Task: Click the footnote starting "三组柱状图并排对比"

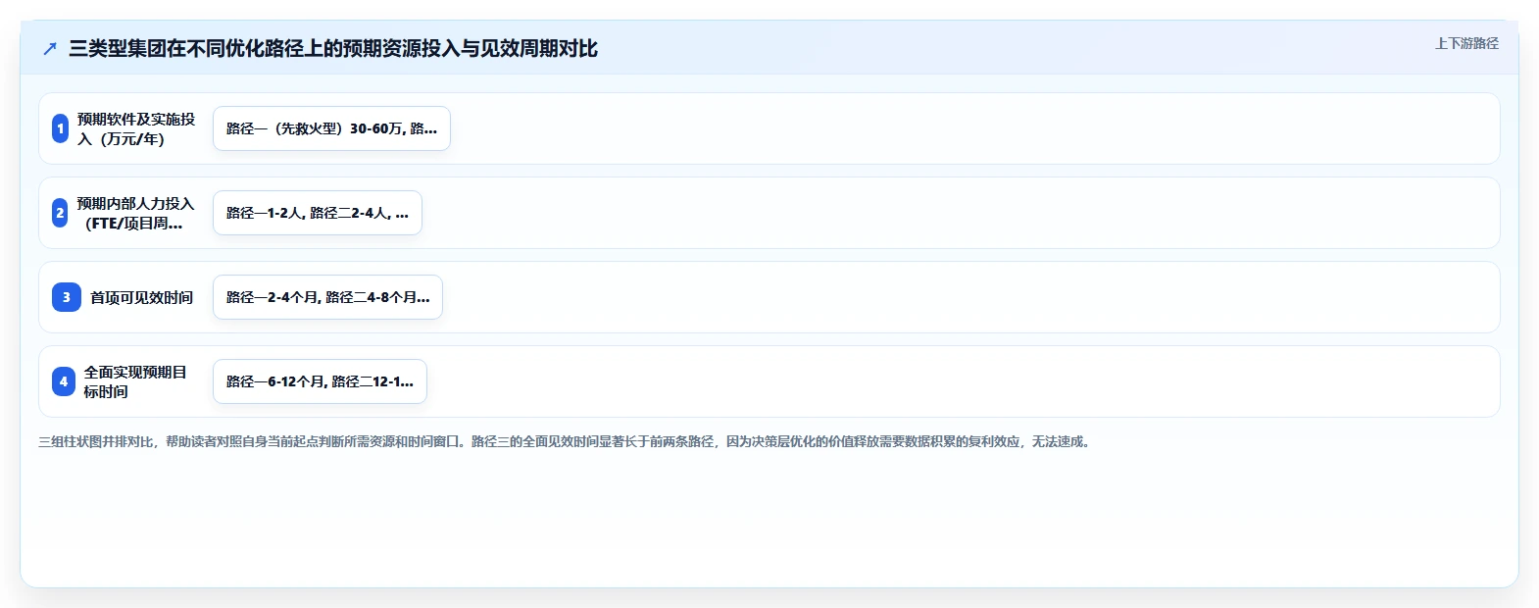Action: tap(567, 442)
